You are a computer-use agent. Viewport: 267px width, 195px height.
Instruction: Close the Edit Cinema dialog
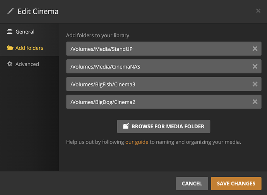258,11
